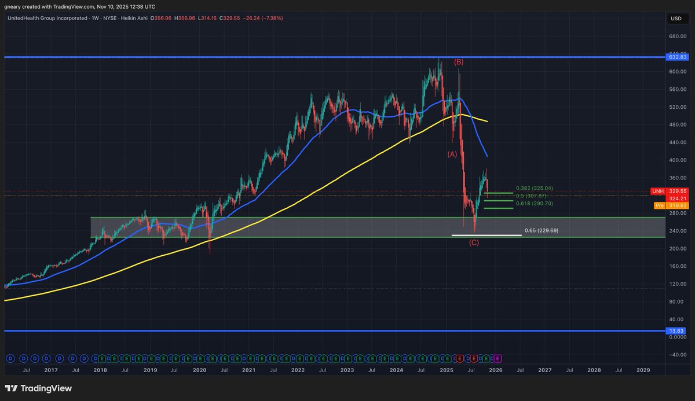Click 440.00 on the price axis

coord(678,142)
